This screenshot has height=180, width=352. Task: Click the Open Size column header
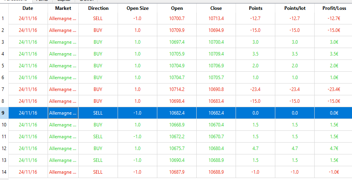point(137,8)
